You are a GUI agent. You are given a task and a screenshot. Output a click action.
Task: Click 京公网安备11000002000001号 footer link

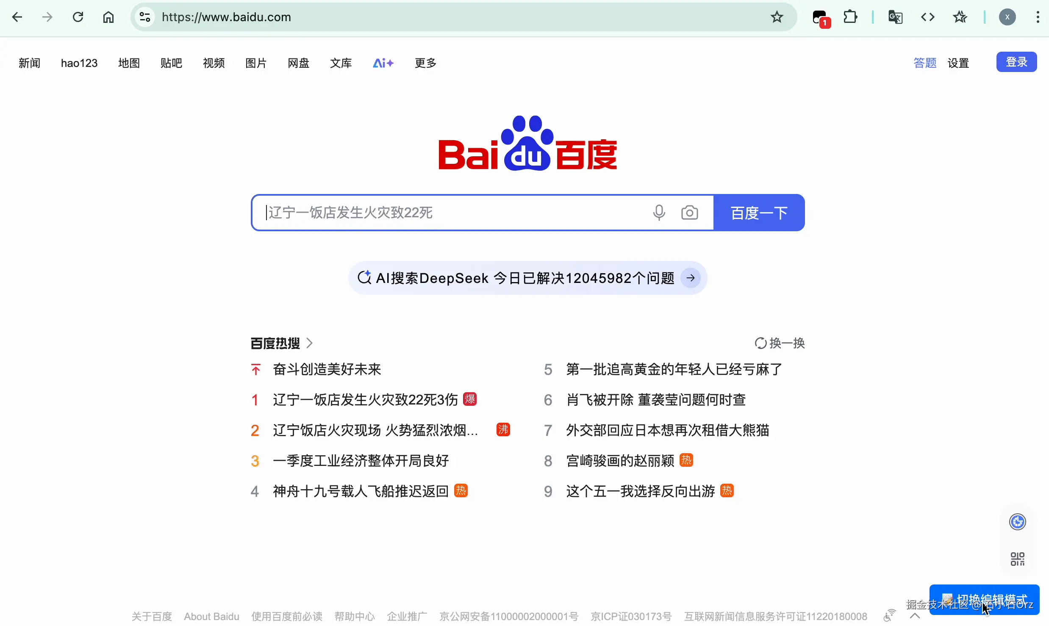coord(509,616)
